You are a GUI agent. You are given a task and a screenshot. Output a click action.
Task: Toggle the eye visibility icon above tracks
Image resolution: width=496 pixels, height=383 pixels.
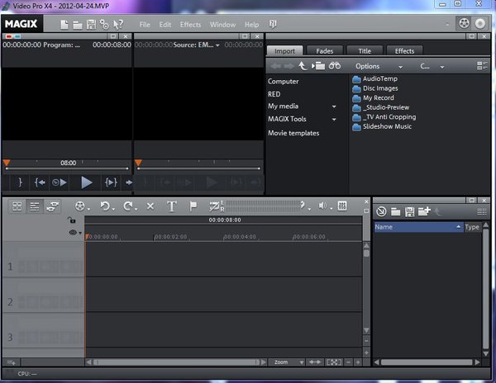(x=73, y=234)
